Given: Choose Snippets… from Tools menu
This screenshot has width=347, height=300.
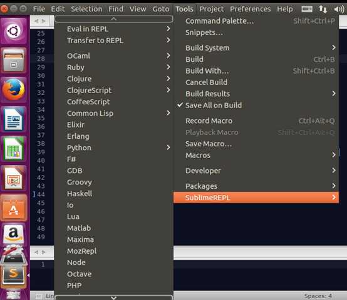Looking at the screenshot, I should (x=256, y=32).
